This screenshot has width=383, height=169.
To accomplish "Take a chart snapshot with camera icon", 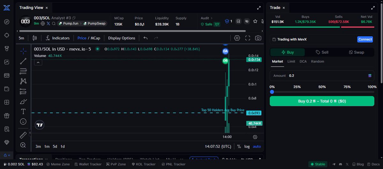I will 258,38.
